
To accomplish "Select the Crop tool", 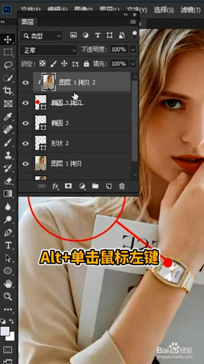I will tap(8, 91).
